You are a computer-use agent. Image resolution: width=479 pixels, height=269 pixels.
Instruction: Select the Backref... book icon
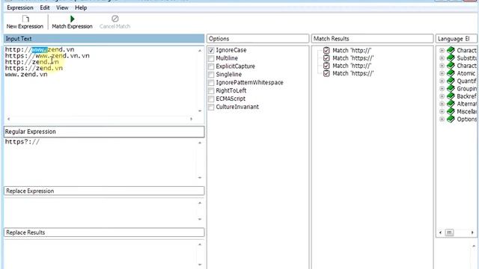click(451, 96)
